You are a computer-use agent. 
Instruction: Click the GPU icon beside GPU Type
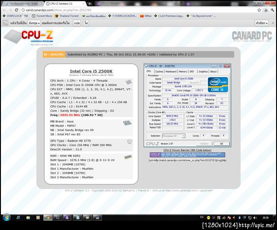pos(129,142)
